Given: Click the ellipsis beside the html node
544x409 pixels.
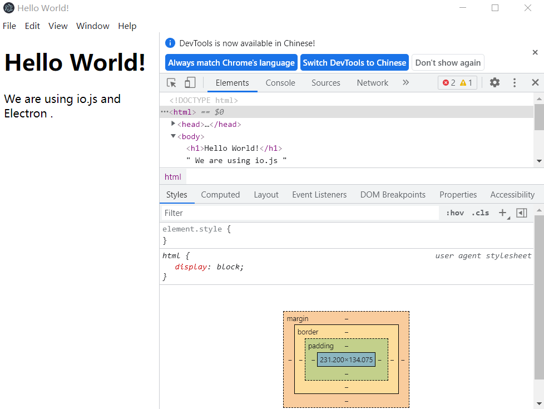Looking at the screenshot, I should [x=164, y=112].
